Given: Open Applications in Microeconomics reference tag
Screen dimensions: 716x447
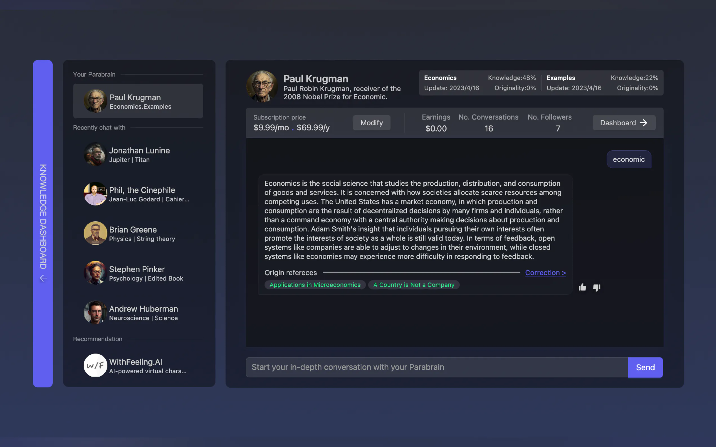Looking at the screenshot, I should 315,285.
